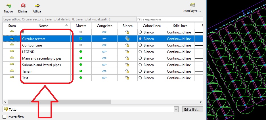This screenshot has height=120, width=266.
Task: Open the Stati layer manager icon
Action: 192,5
